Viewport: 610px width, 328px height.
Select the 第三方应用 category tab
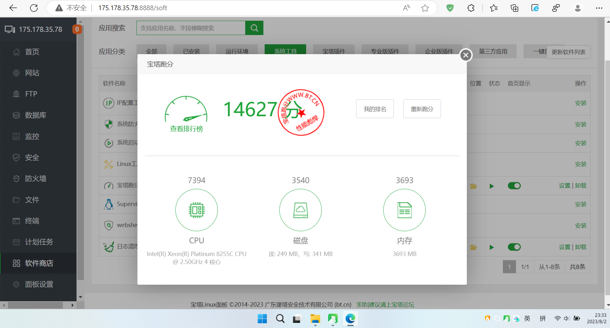click(x=493, y=52)
